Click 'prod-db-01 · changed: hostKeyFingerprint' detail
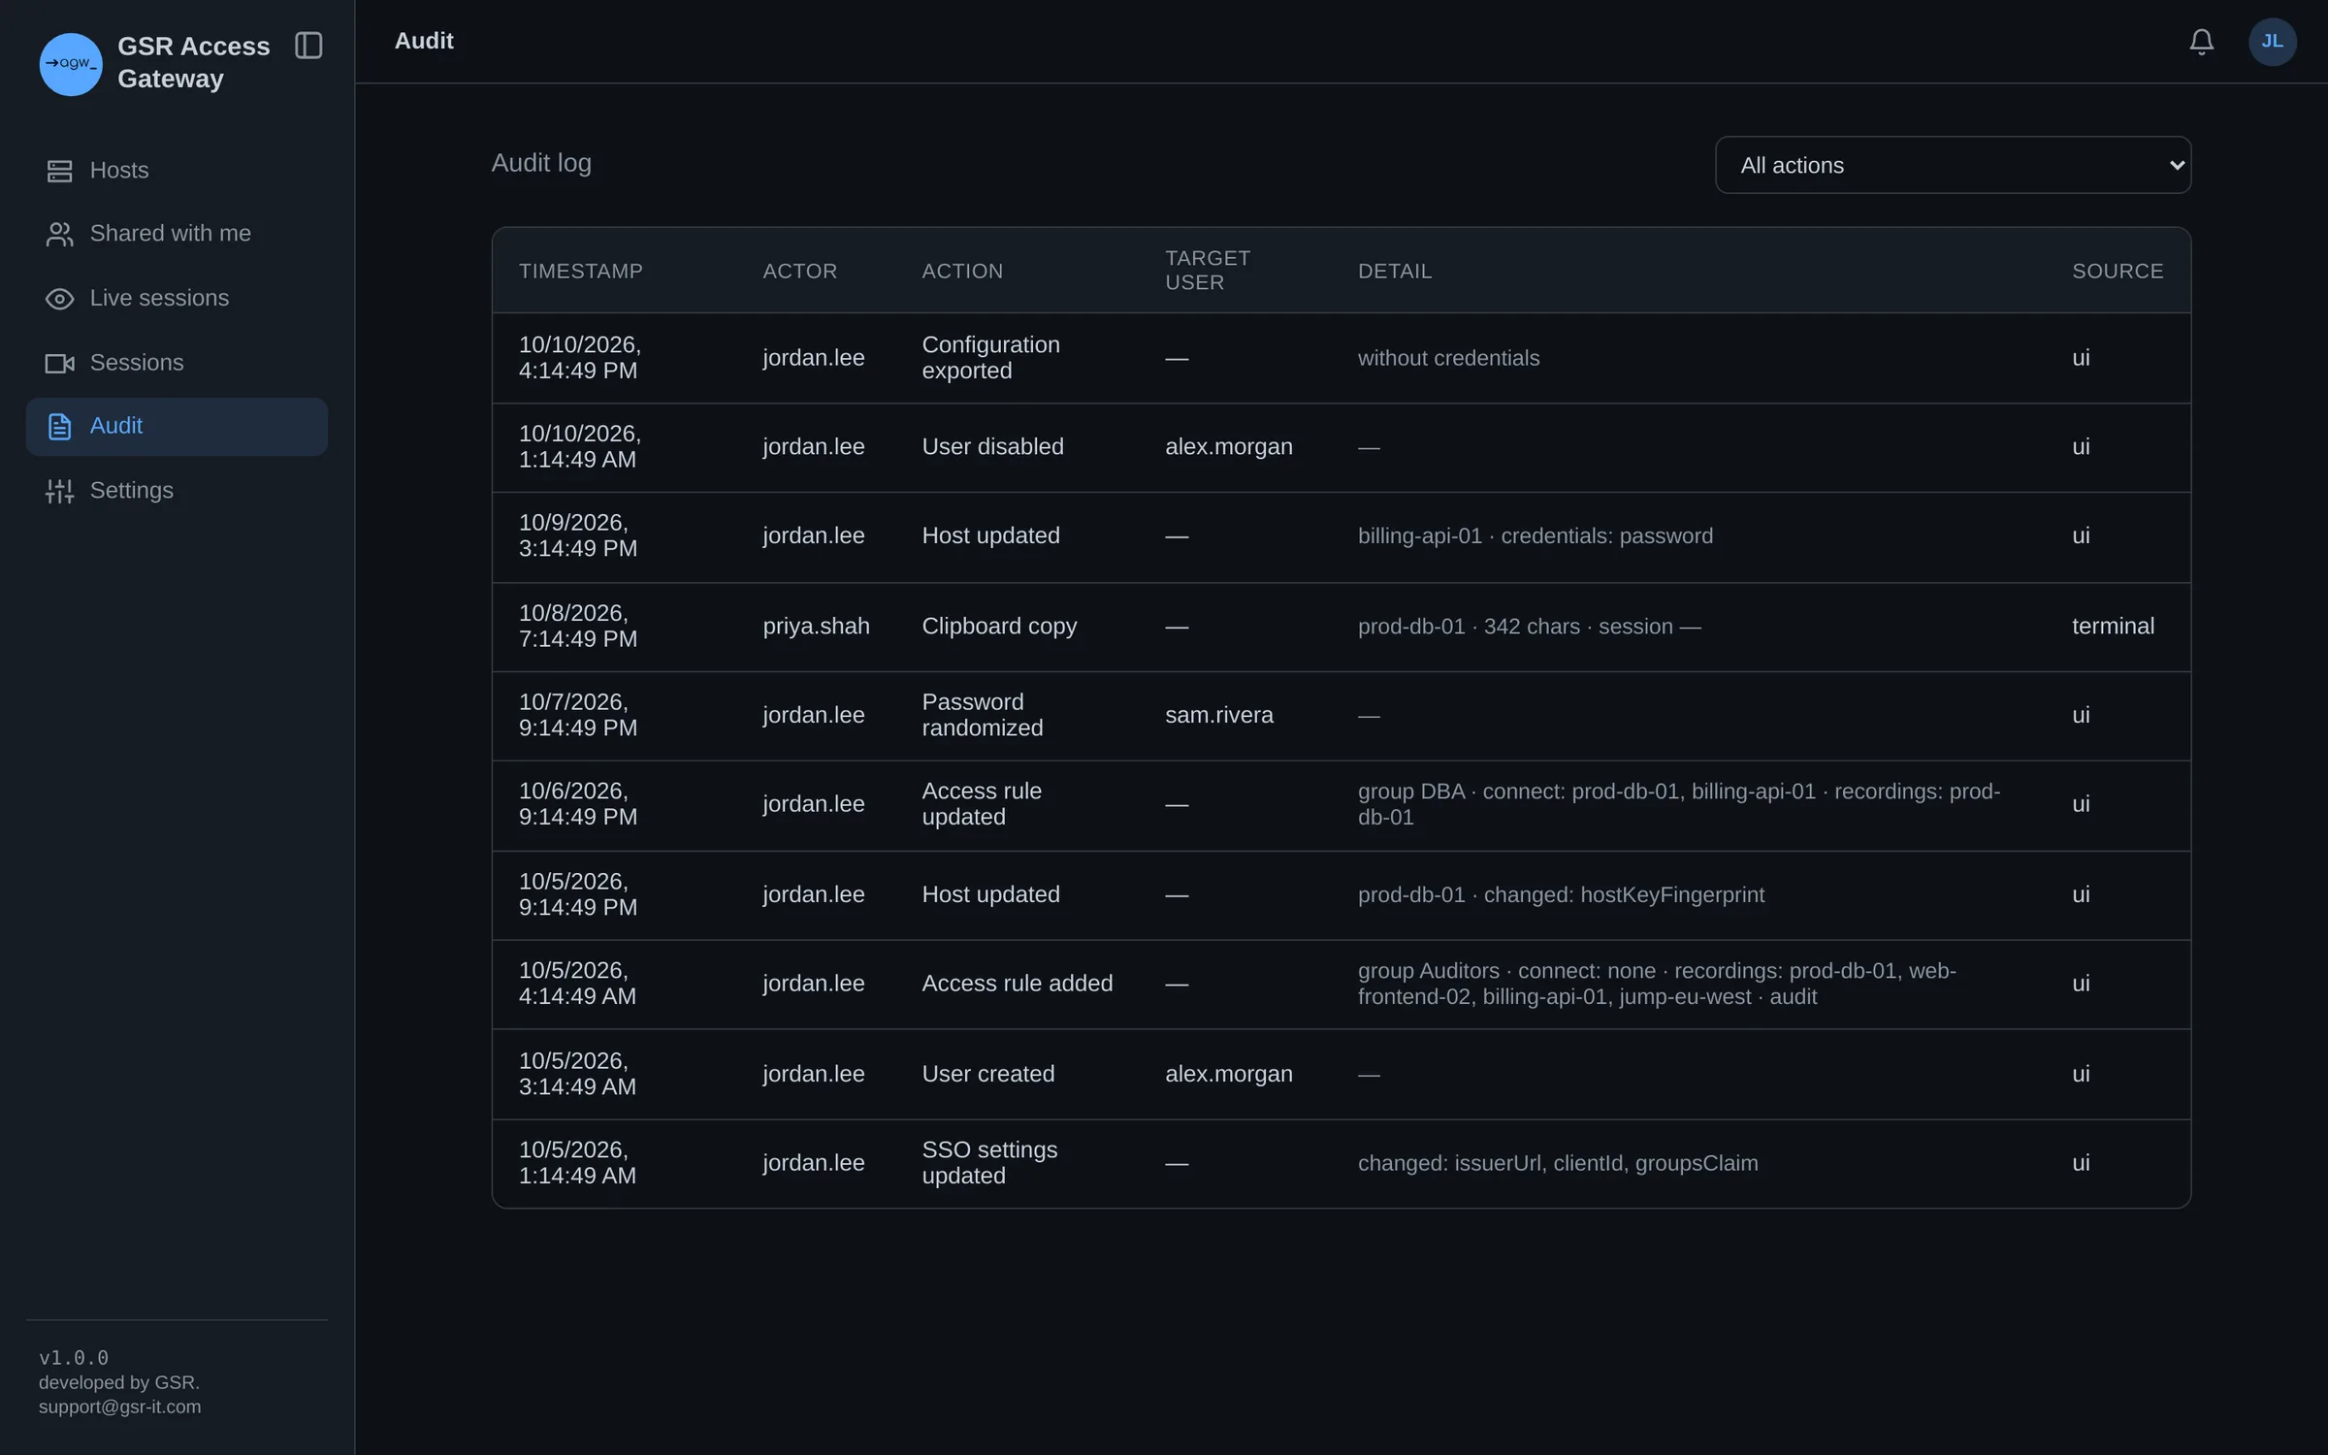The image size is (2328, 1455). [x=1561, y=895]
